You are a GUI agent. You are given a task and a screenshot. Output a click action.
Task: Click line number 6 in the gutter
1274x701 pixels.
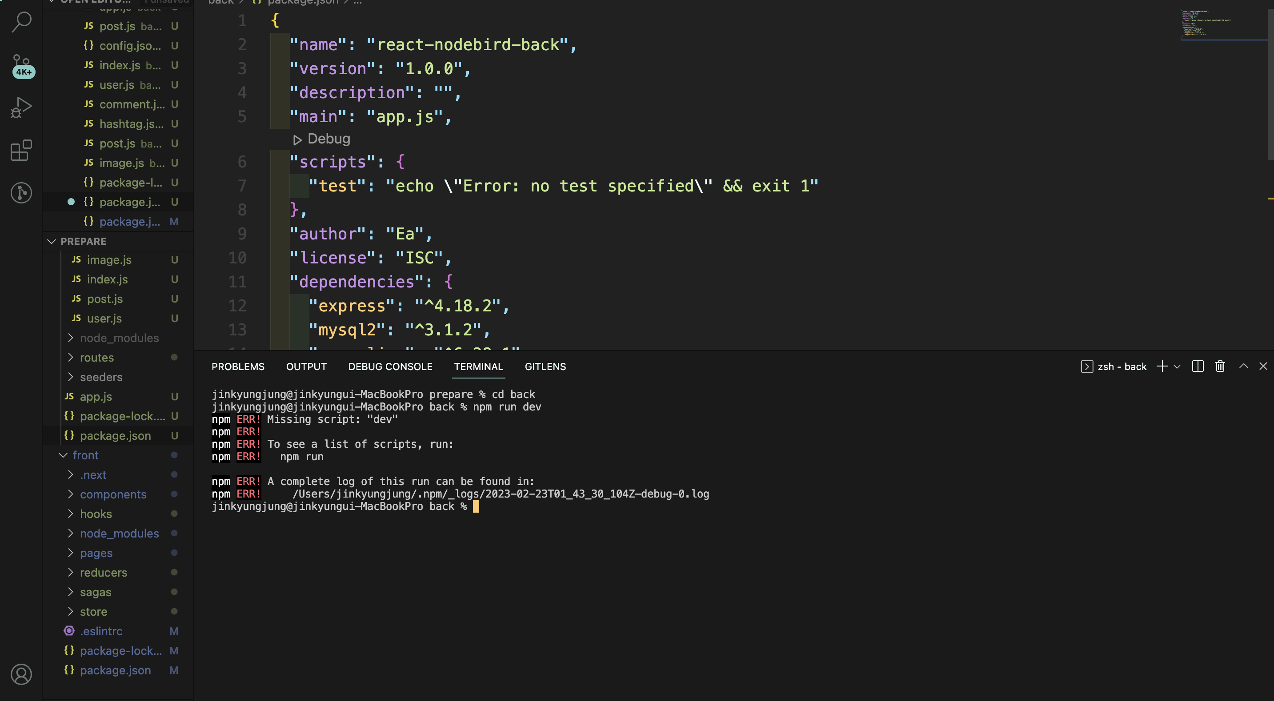click(242, 162)
